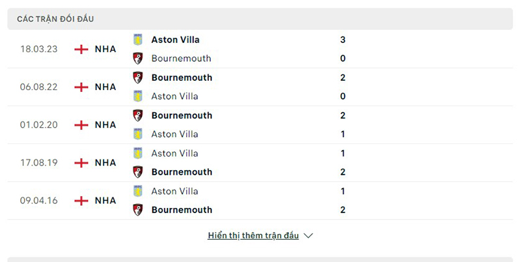Click Bournemouth crest in 18.03.23 match

pyautogui.click(x=137, y=58)
